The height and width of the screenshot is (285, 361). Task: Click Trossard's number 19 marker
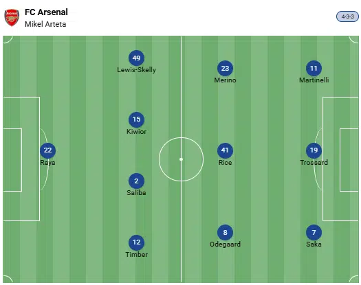[314, 150]
